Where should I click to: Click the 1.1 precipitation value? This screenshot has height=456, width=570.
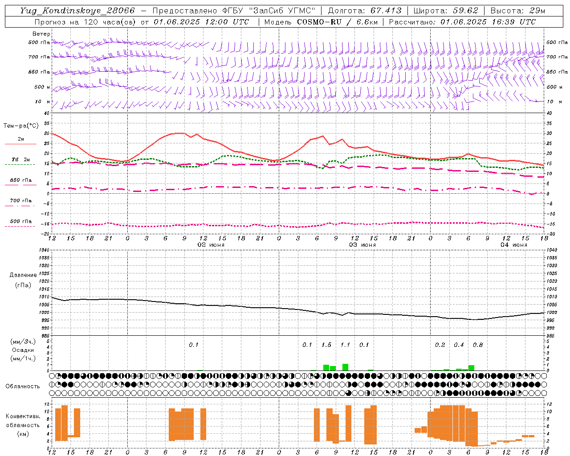(345, 345)
